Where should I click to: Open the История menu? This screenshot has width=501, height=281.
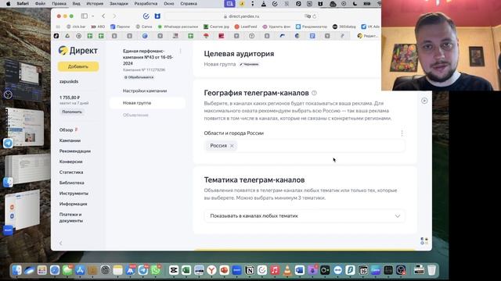click(95, 4)
